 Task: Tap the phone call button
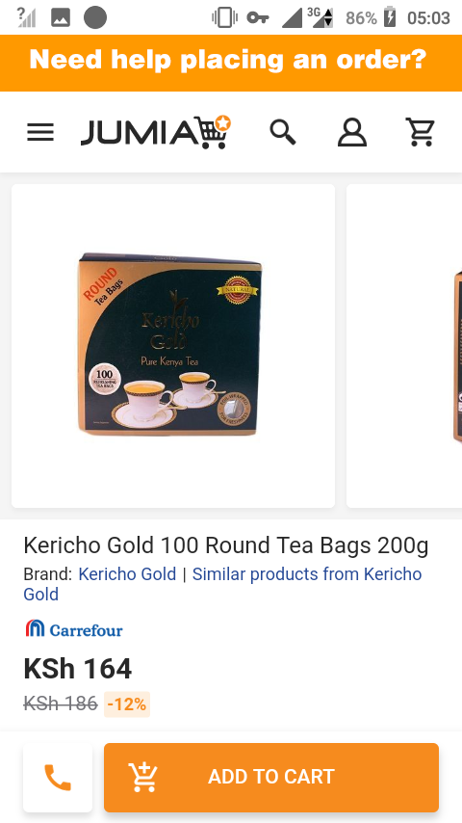click(58, 778)
